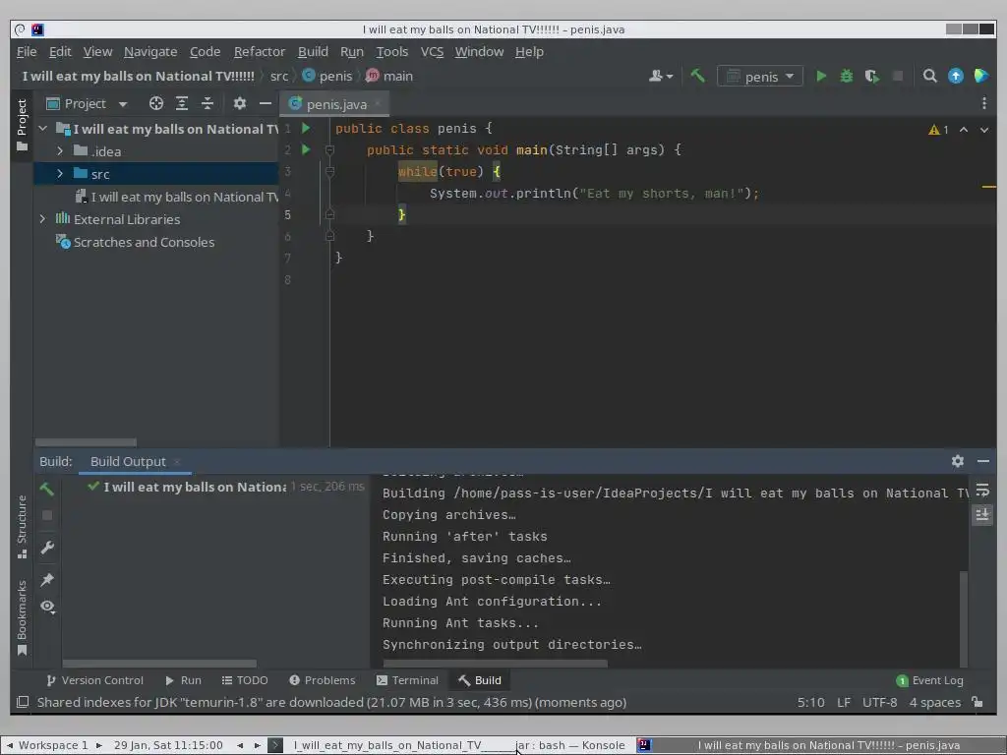
Task: Click the 5:10 cursor position in the status bar
Action: 810,702
